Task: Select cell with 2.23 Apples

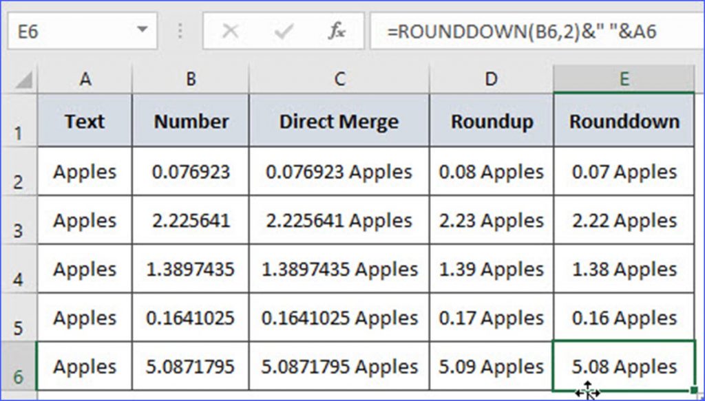Action: pos(491,221)
